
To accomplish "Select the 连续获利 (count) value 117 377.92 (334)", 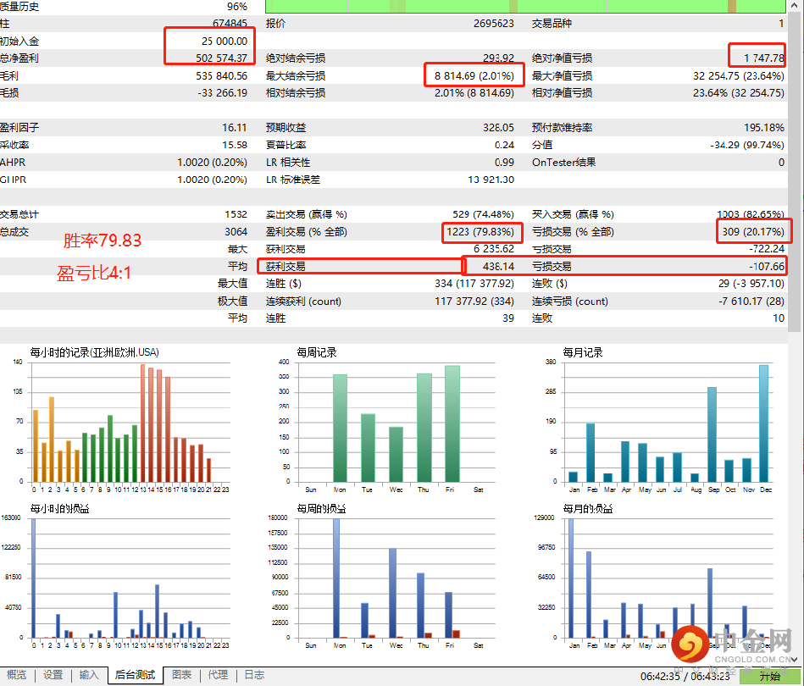I will pyautogui.click(x=474, y=302).
